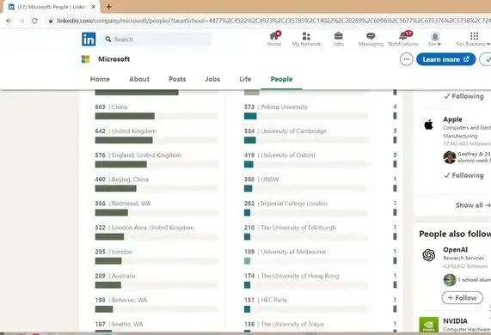Screen dimensions: 491x335
Task: Click the more options ellipsis button
Action: click(x=407, y=59)
